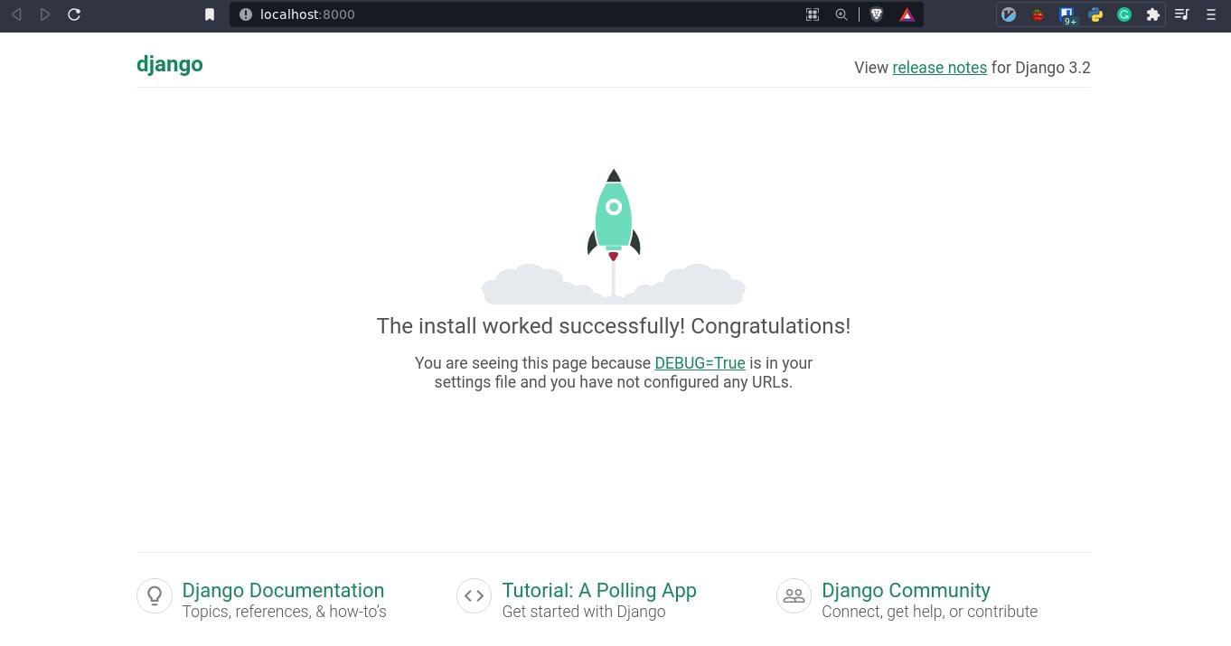Image resolution: width=1231 pixels, height=646 pixels.
Task: Open the tomato Pomodoro extension
Action: click(x=1038, y=14)
